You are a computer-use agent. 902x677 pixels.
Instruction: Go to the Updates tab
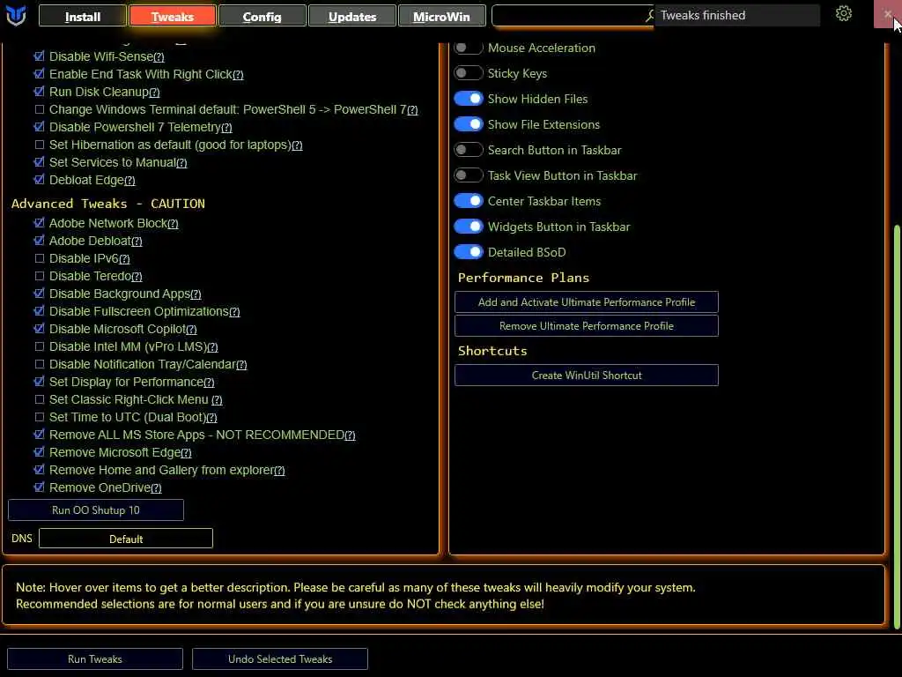point(352,17)
